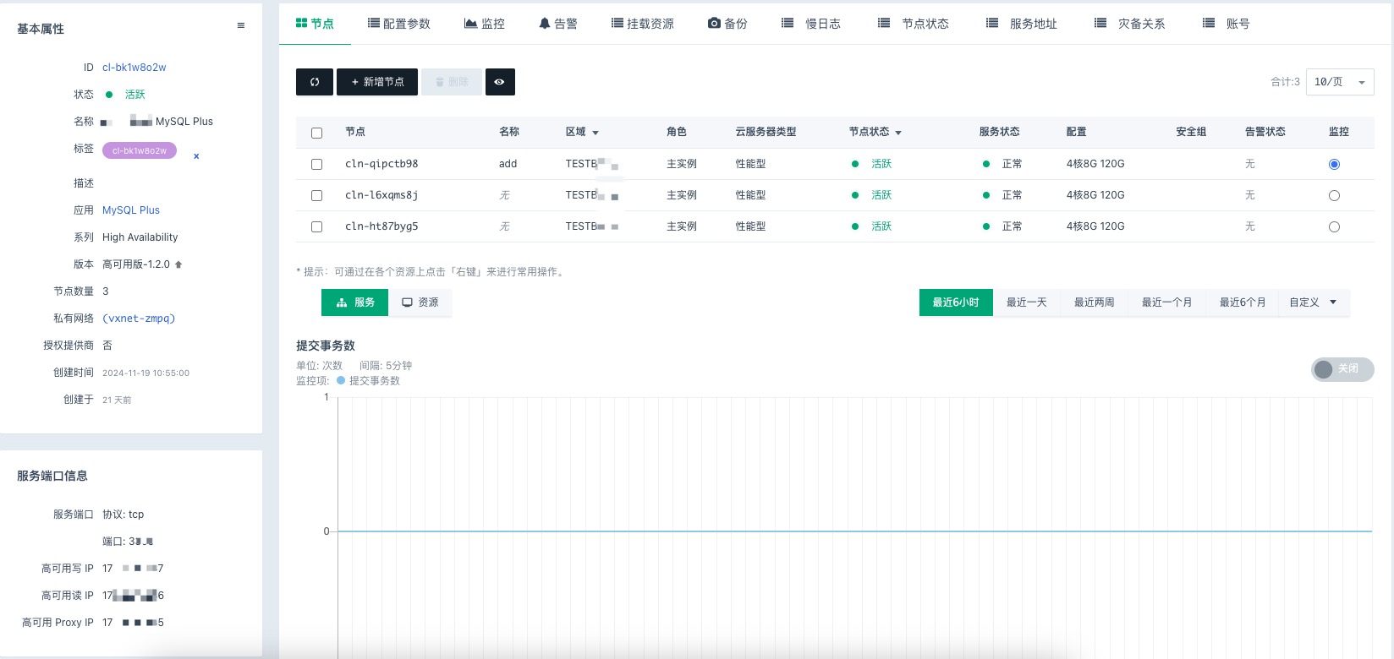1394x659 pixels.
Task: Open the 节点状态 column filter dropdown
Action: 898,133
